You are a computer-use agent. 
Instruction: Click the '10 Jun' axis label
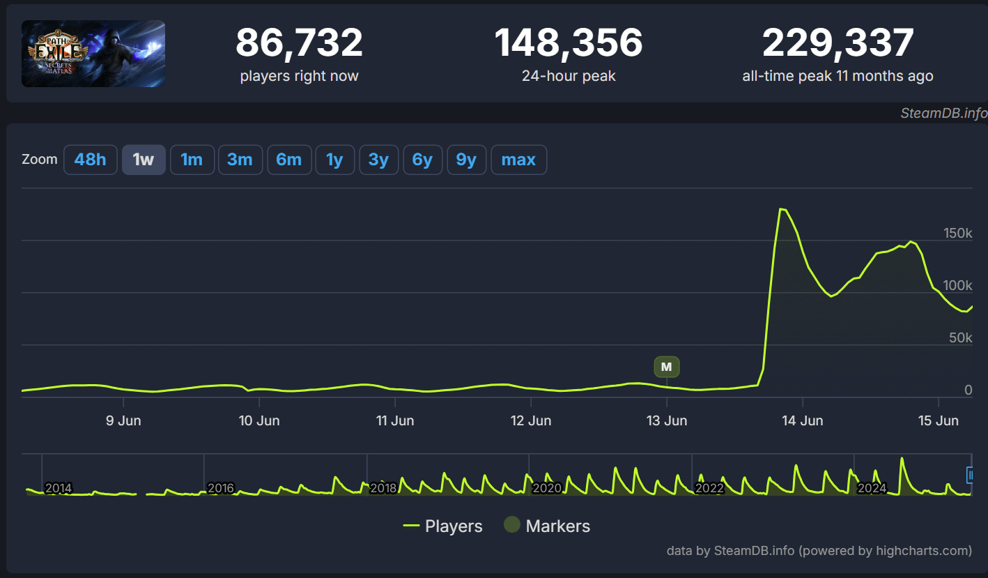(x=259, y=420)
